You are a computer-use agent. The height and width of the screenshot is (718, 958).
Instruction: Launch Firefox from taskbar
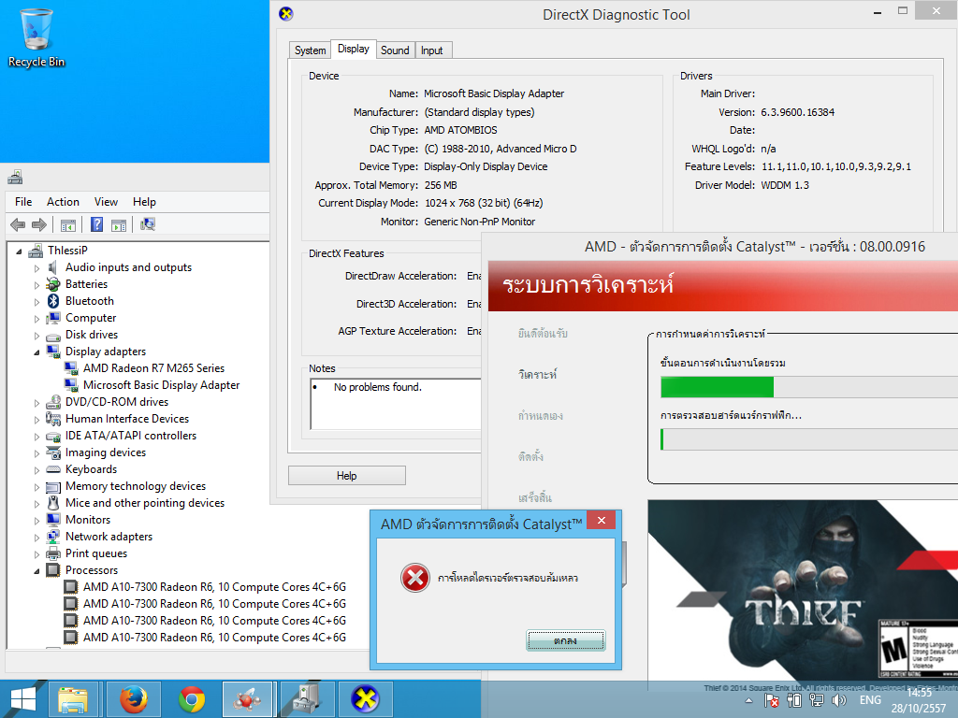coord(133,699)
